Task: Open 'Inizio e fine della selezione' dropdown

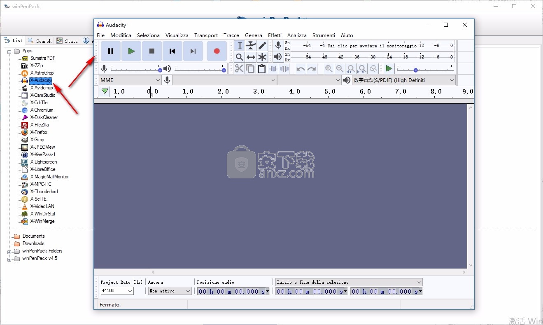Action: (x=349, y=282)
